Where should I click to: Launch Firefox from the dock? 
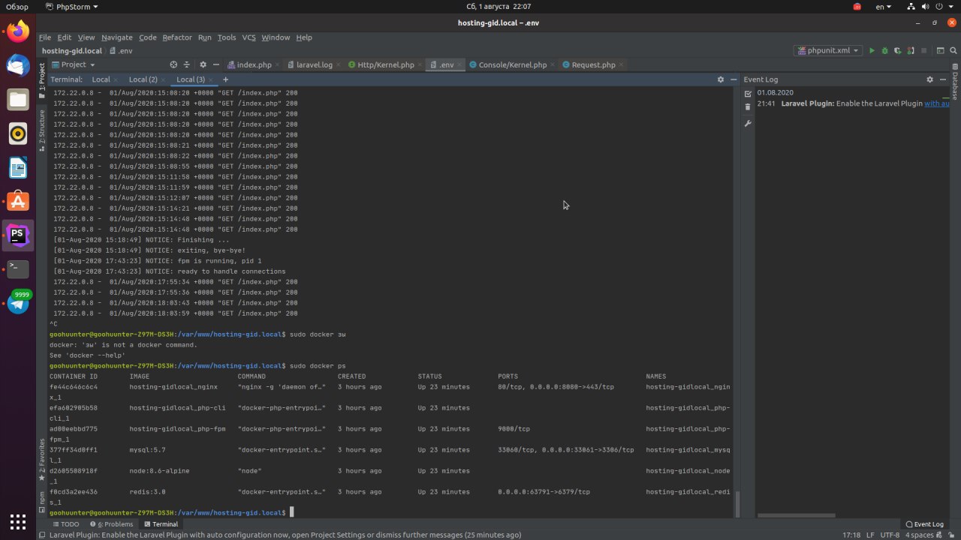(18, 31)
